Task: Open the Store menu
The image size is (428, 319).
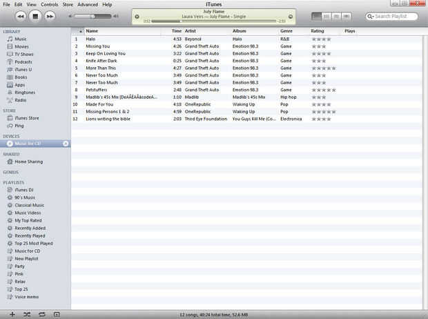Action: click(x=68, y=4)
